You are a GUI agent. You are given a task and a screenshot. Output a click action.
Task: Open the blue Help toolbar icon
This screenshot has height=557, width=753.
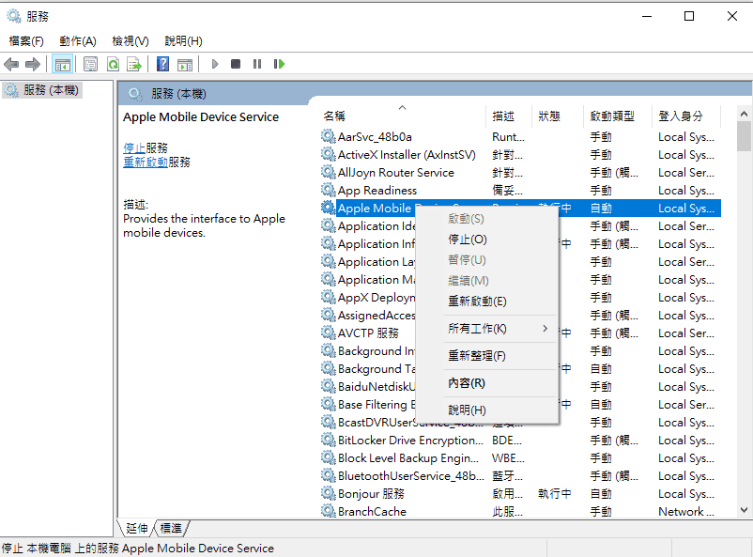[x=162, y=64]
